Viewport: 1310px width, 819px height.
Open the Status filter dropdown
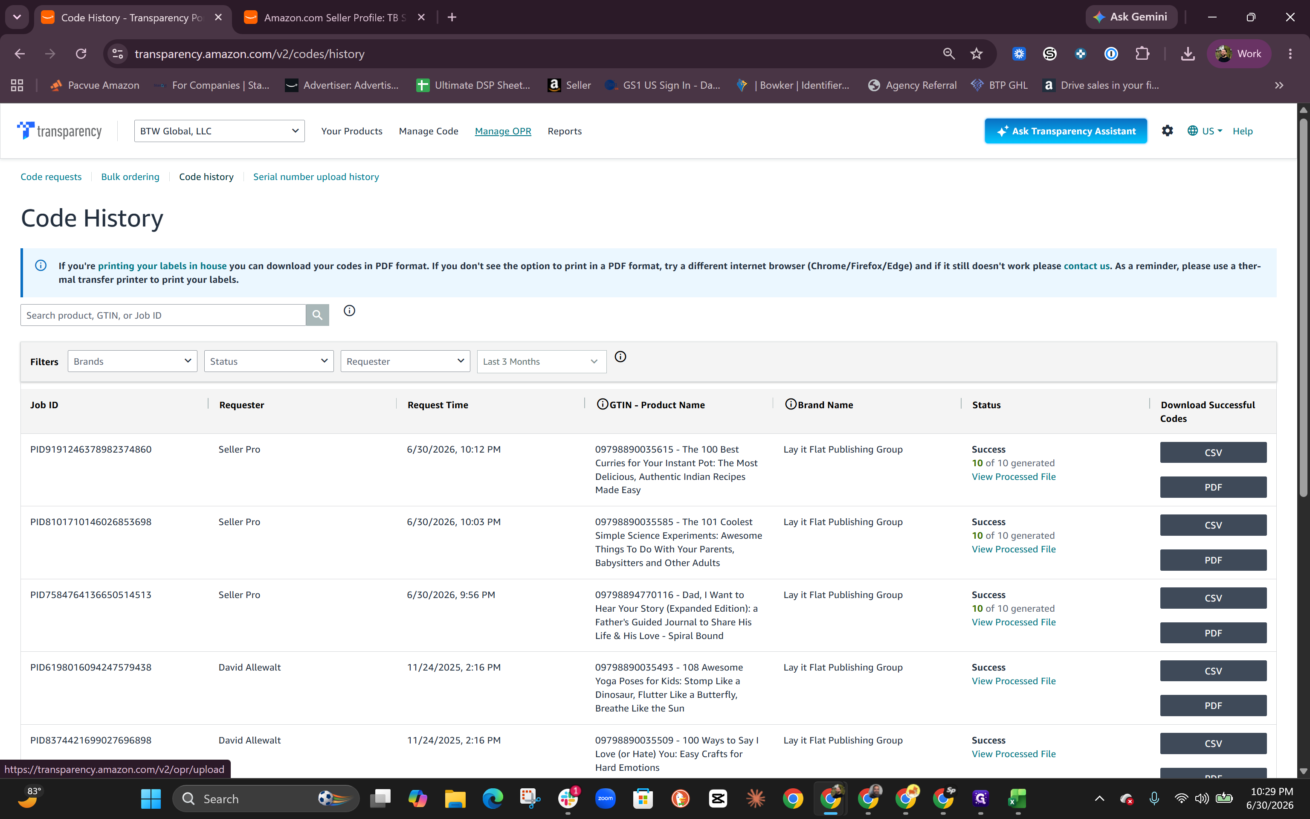[x=269, y=361]
